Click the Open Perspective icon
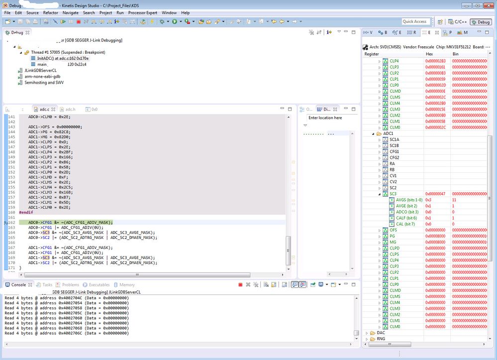The height and width of the screenshot is (360, 497). [x=440, y=22]
